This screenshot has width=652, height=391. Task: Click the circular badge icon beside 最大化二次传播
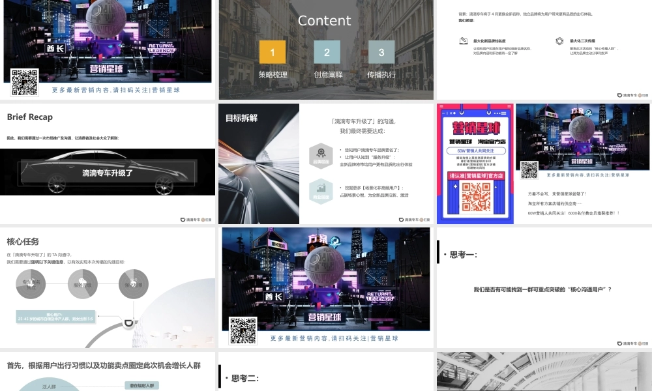coord(558,40)
